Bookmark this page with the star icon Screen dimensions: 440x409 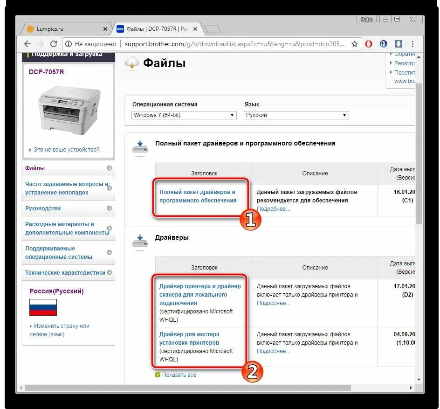click(355, 44)
